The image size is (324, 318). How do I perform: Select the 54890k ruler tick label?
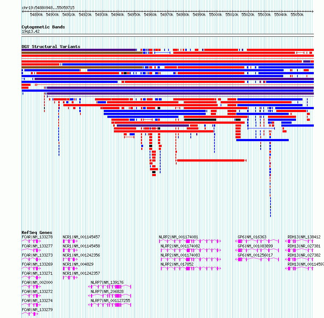coord(36,15)
